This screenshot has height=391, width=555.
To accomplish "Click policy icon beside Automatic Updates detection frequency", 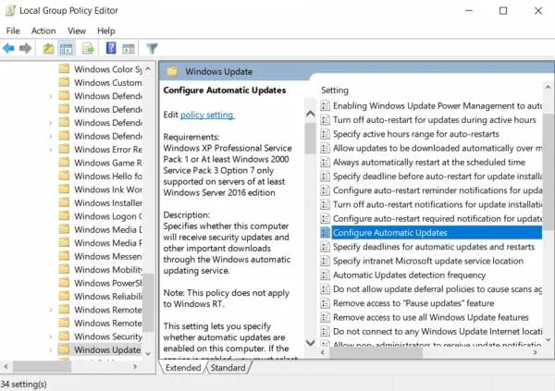I will point(325,275).
